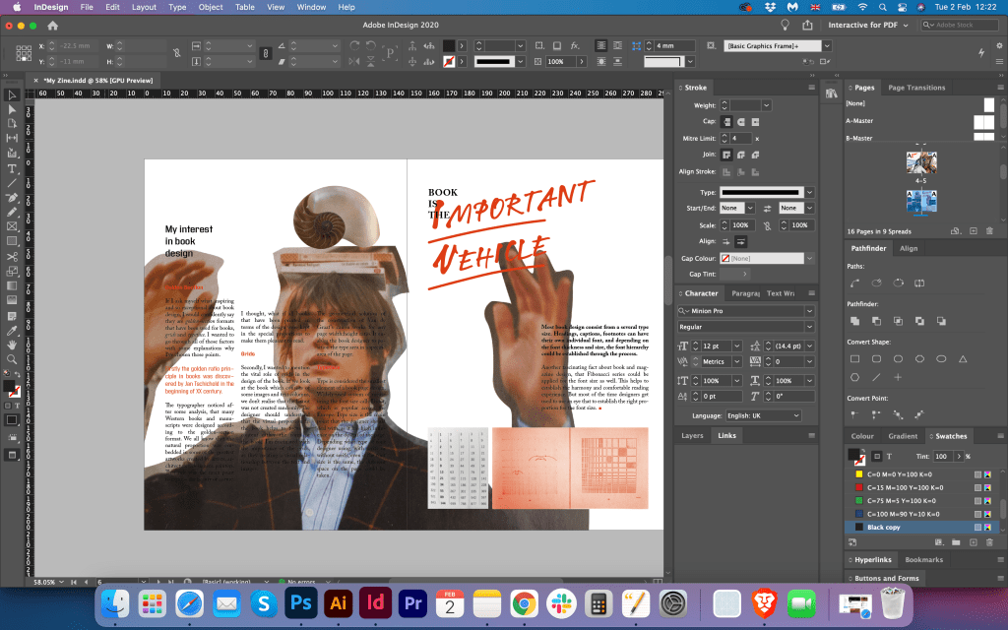
Task: Switch to the Layers tab
Action: pyautogui.click(x=692, y=435)
